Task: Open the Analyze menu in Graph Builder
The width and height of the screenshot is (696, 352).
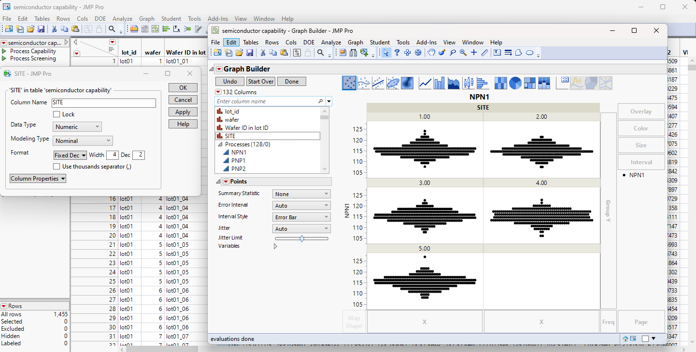Action: coord(331,42)
